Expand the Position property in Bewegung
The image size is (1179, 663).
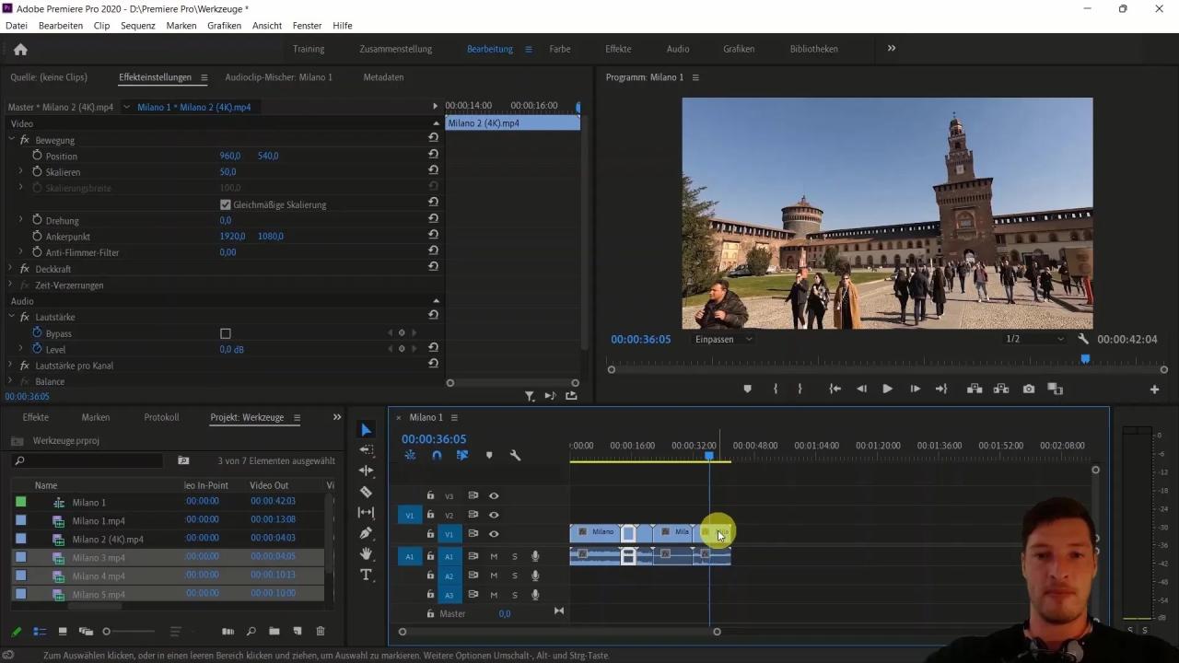pos(20,156)
